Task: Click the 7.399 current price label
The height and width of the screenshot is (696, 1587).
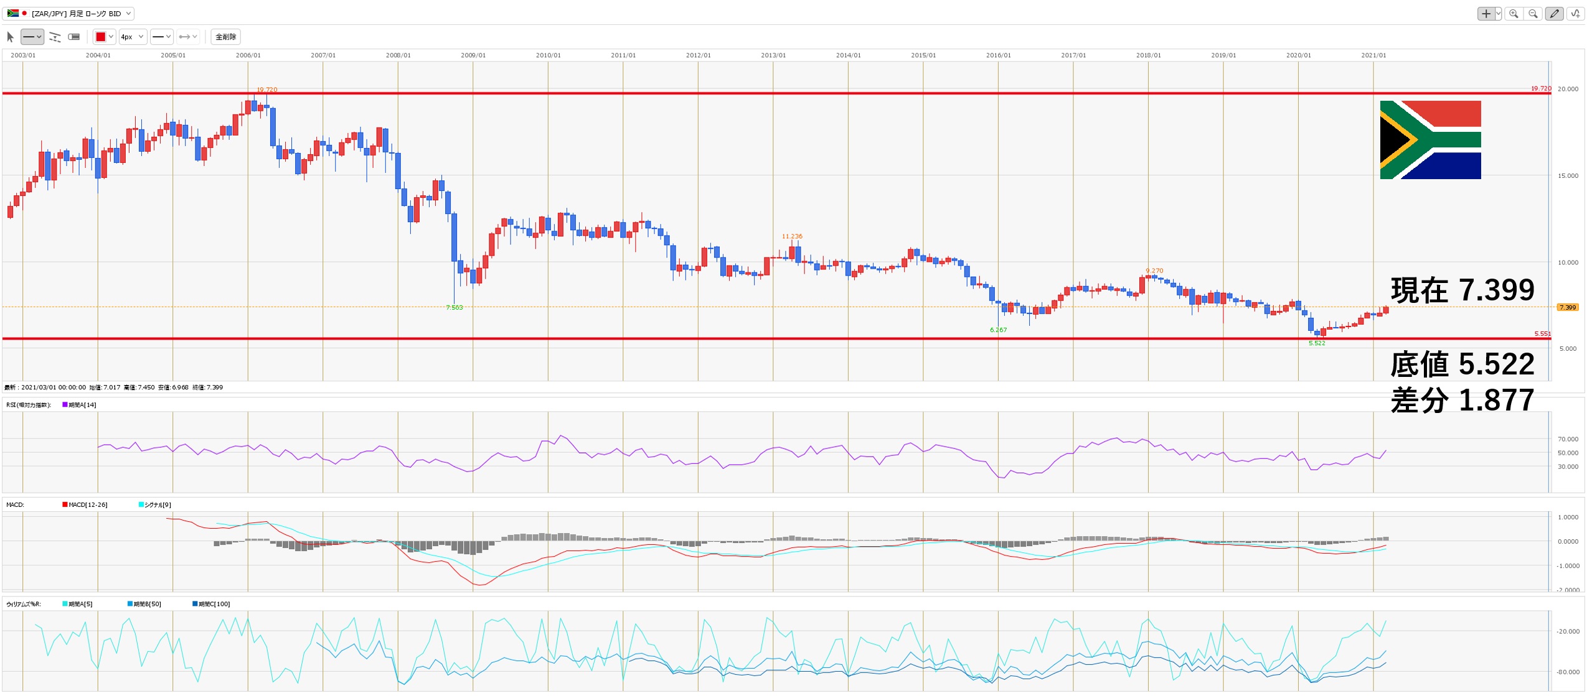Action: [x=1566, y=307]
